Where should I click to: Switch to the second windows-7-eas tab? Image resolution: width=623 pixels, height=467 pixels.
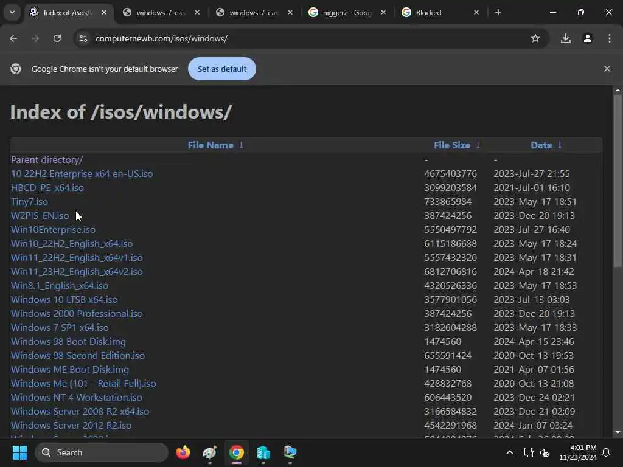[254, 13]
